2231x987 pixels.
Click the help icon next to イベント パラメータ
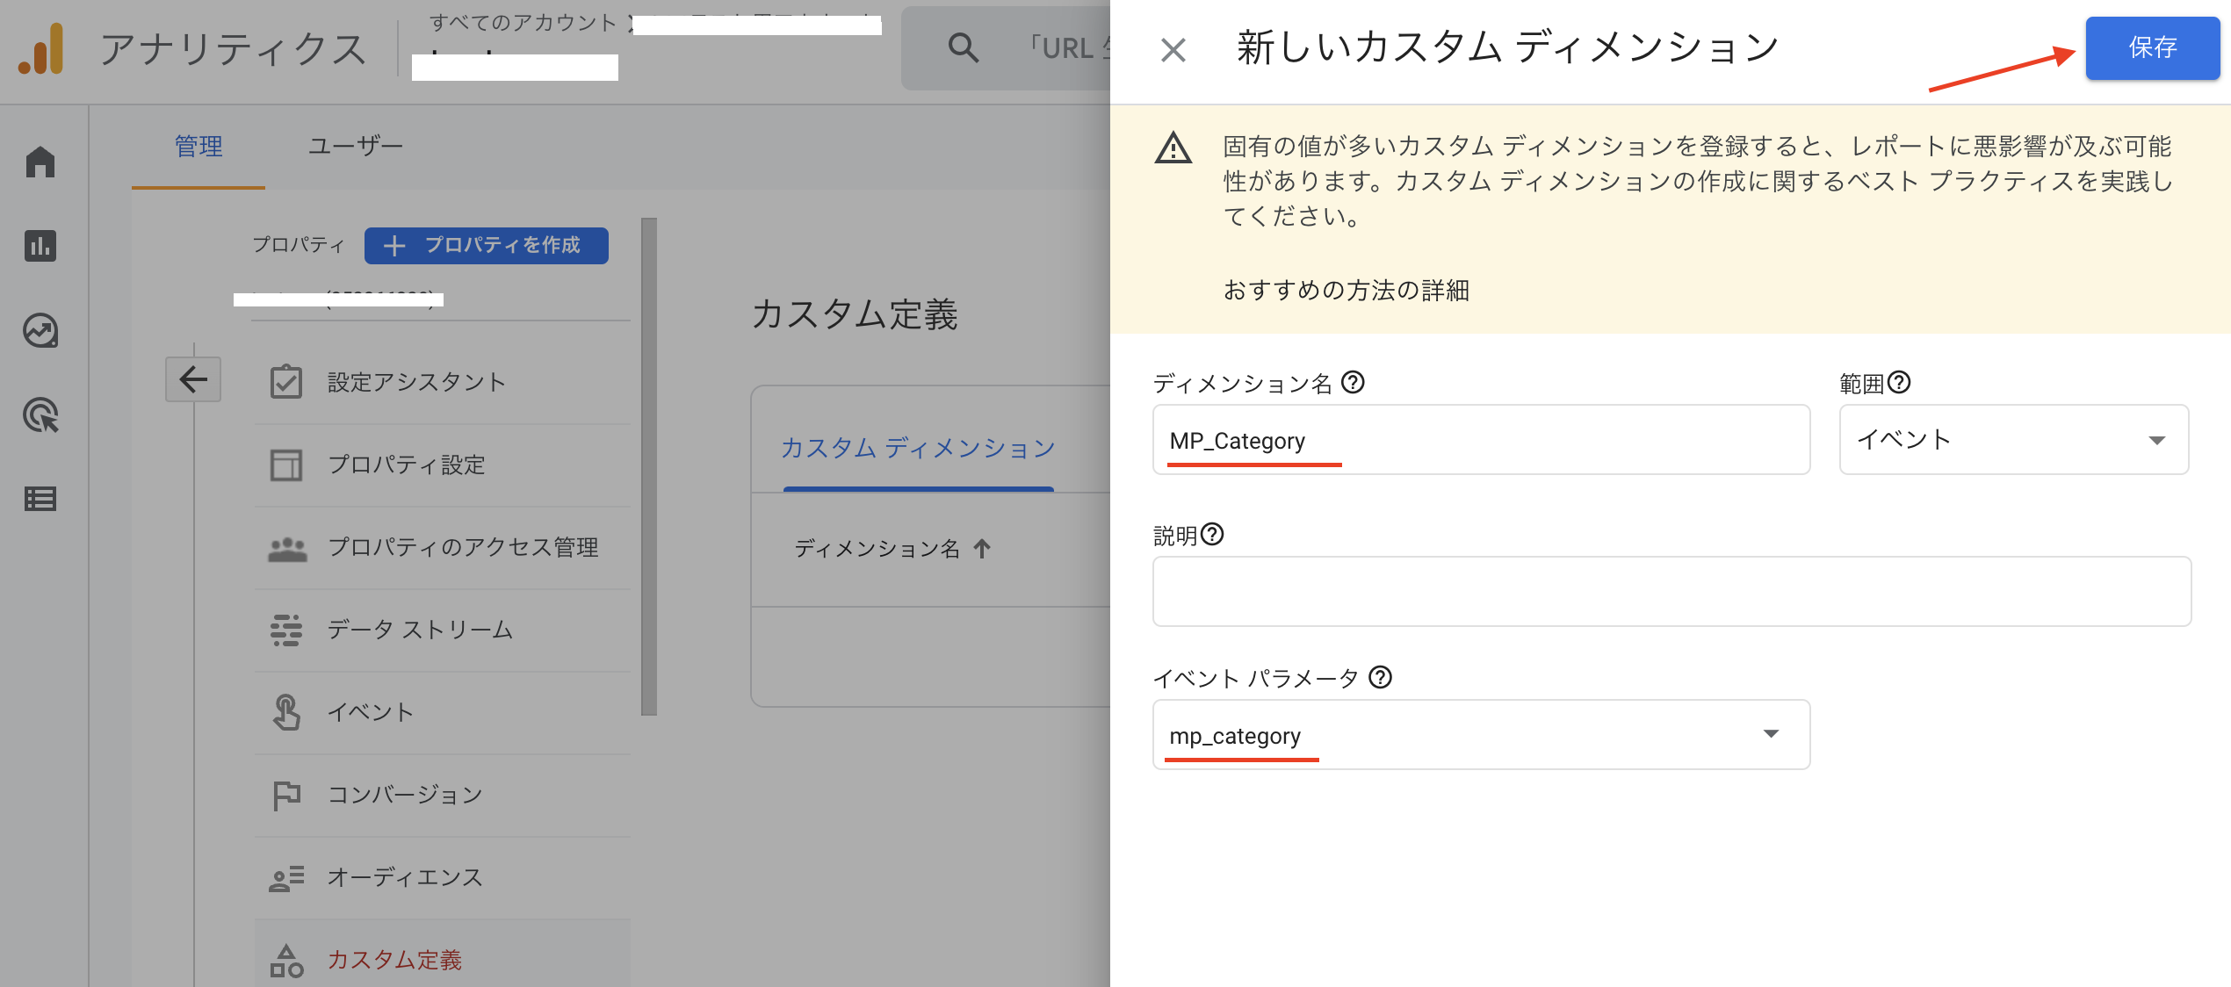coord(1381,677)
